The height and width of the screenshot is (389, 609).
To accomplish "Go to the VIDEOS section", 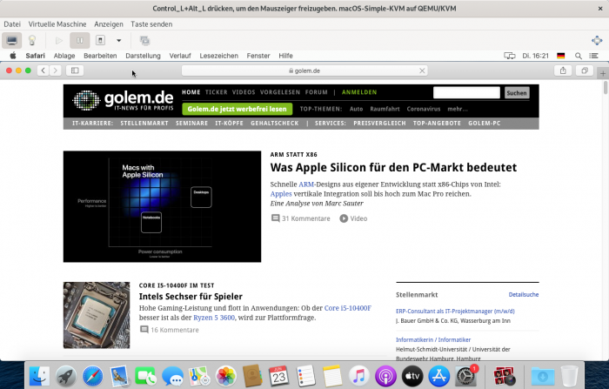I will coord(244,92).
